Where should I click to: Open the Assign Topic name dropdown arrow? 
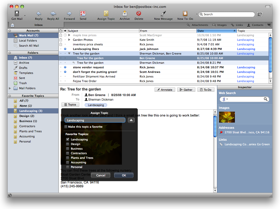pyautogui.click(x=131, y=120)
